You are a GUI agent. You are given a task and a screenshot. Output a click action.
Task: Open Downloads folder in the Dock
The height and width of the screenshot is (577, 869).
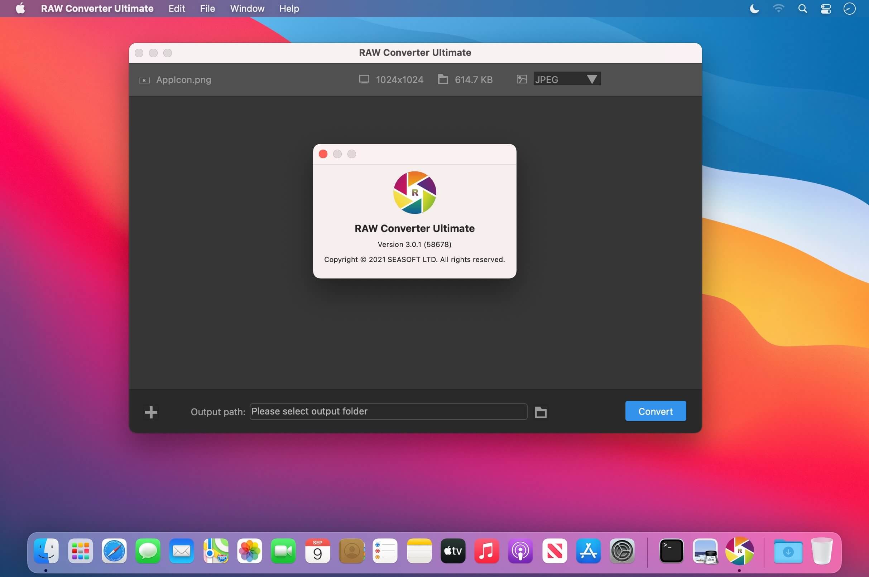[x=788, y=551]
